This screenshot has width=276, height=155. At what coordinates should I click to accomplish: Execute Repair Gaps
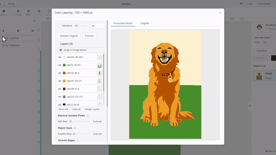(x=97, y=134)
